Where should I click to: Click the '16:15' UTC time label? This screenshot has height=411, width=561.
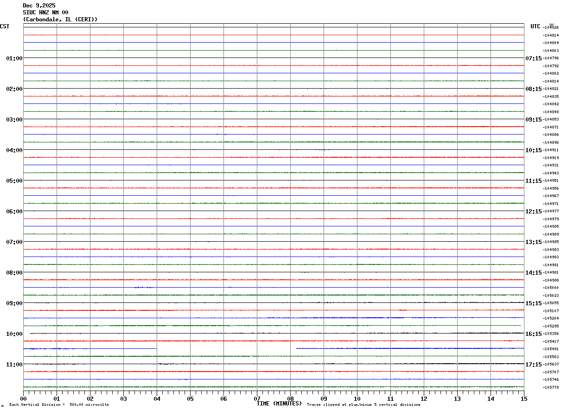click(533, 334)
